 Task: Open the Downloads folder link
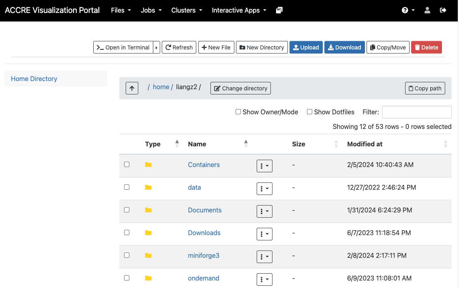click(x=204, y=233)
